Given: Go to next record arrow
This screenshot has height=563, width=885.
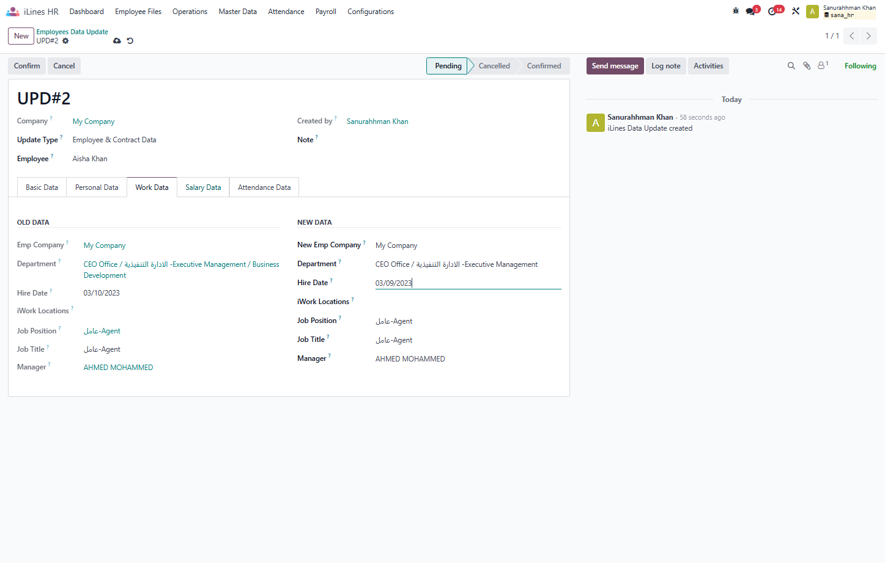Looking at the screenshot, I should 868,36.
